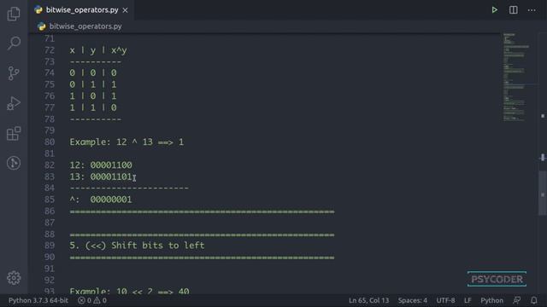
Task: Click line number 89 in gutter
Action: point(50,246)
